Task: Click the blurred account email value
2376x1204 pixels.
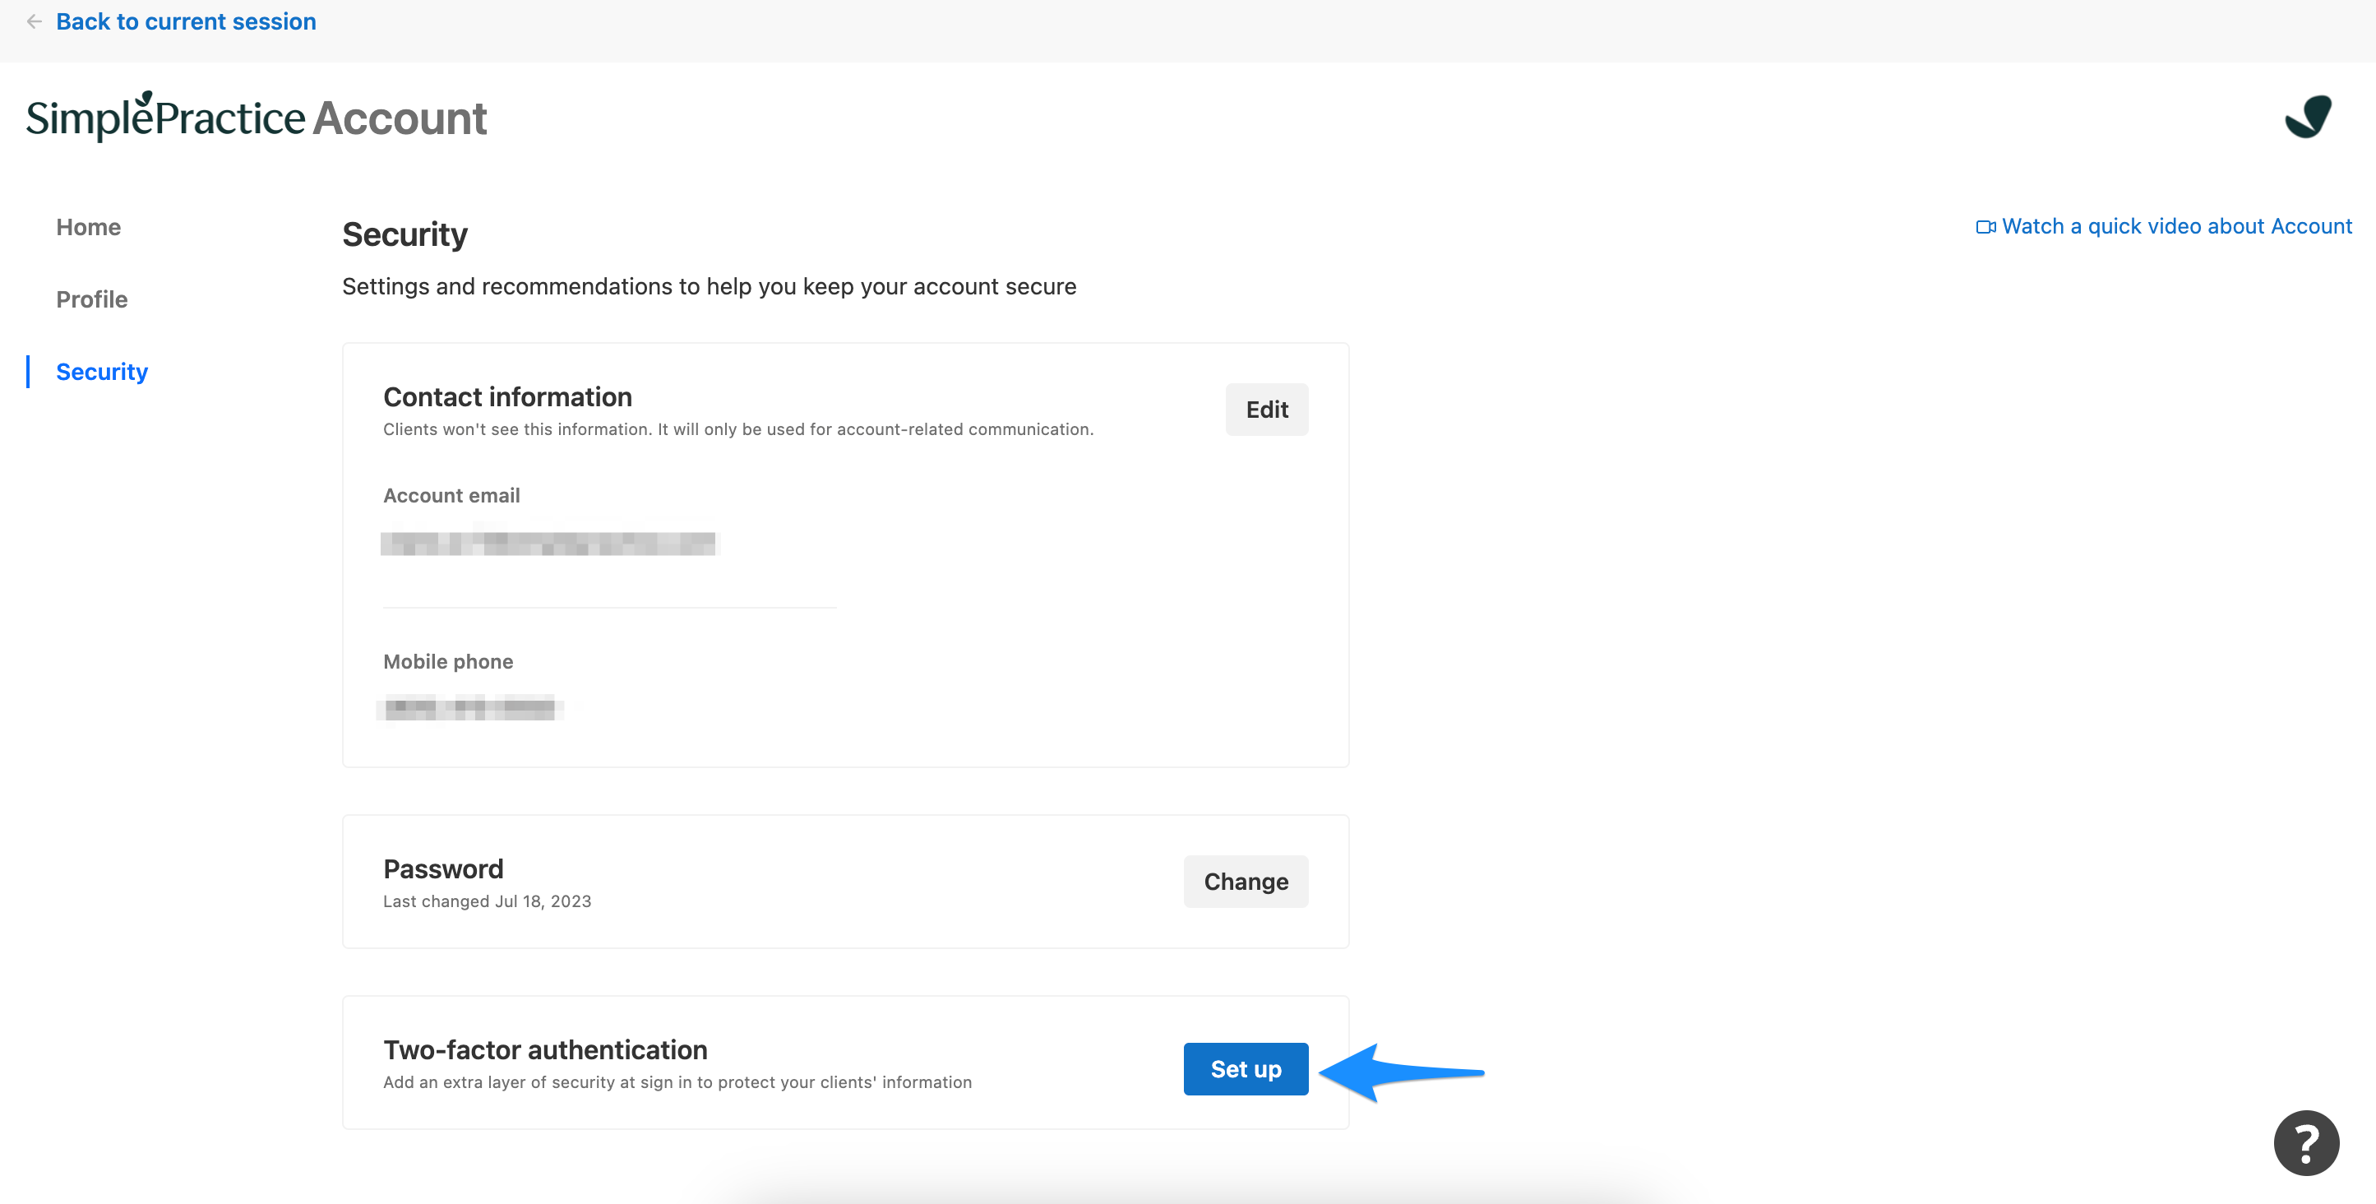Action: [549, 543]
